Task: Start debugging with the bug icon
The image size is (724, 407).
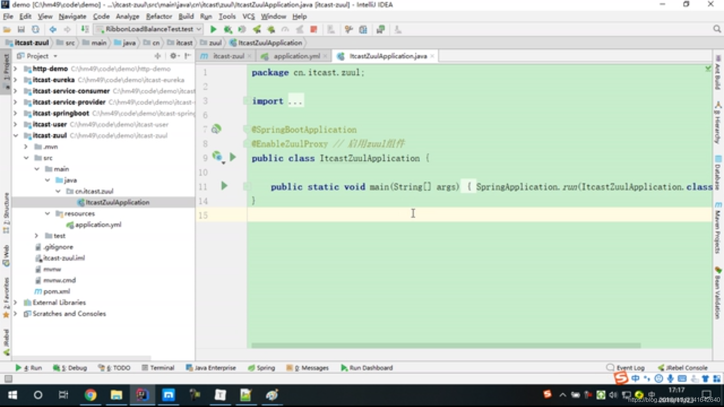Action: pyautogui.click(x=228, y=29)
